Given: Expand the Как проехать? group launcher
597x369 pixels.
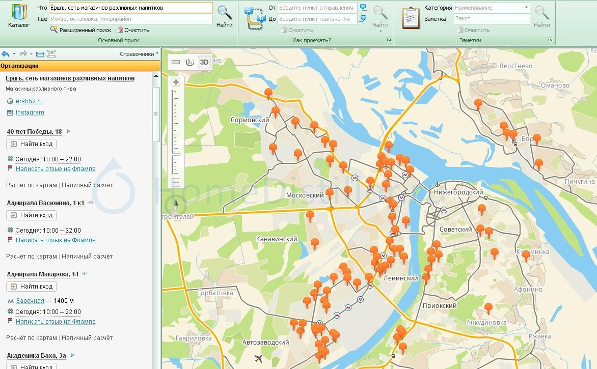Looking at the screenshot, I should tap(389, 40).
